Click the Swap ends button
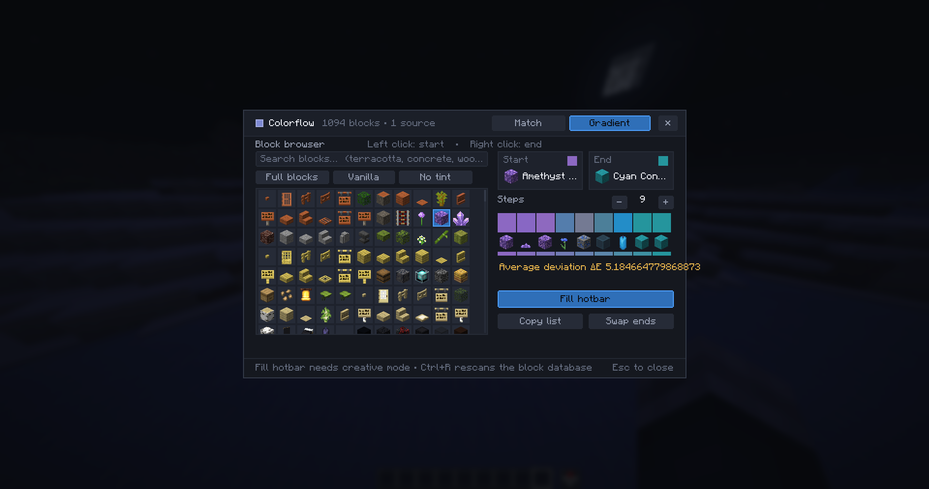 coord(631,321)
